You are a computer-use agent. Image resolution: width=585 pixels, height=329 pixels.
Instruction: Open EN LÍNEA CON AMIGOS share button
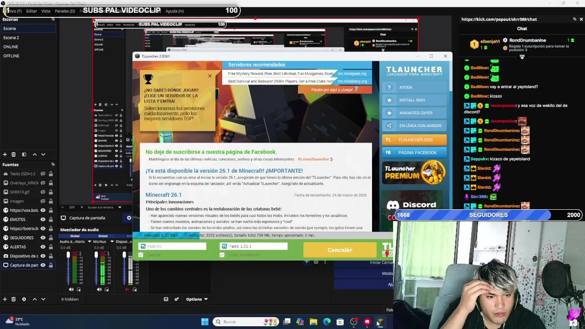pos(415,126)
